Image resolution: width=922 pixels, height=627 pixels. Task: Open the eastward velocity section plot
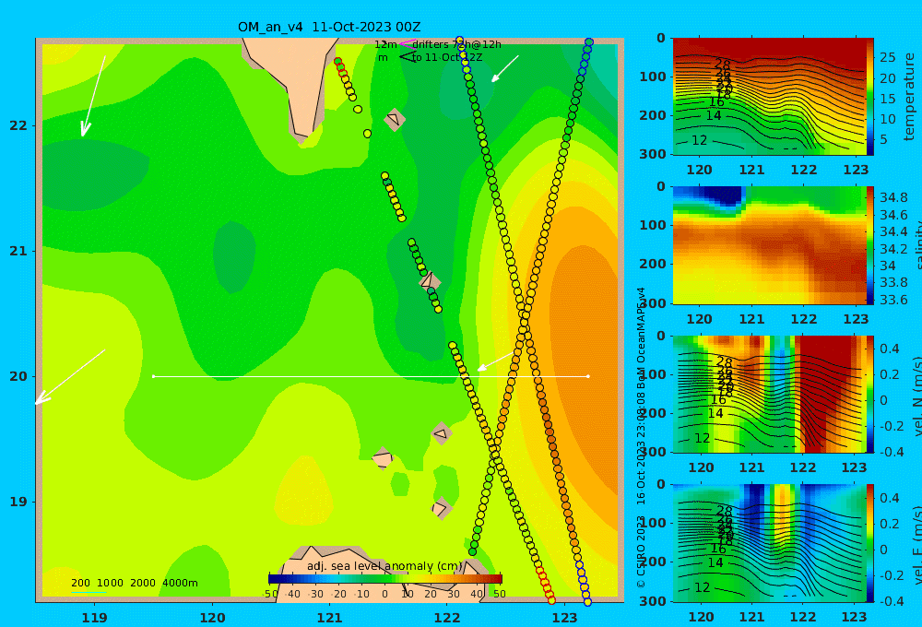pyautogui.click(x=769, y=543)
